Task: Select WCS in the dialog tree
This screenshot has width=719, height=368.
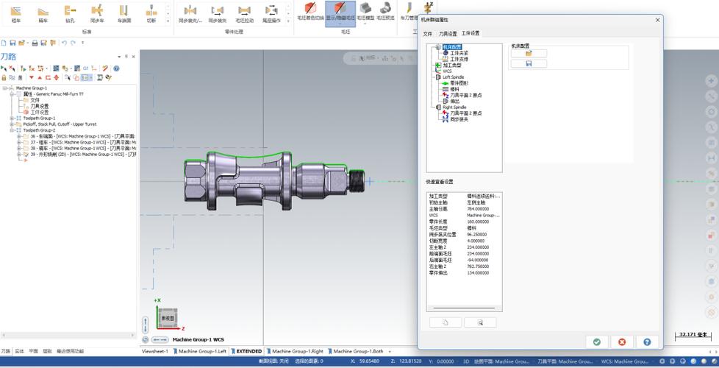Action: coord(447,71)
